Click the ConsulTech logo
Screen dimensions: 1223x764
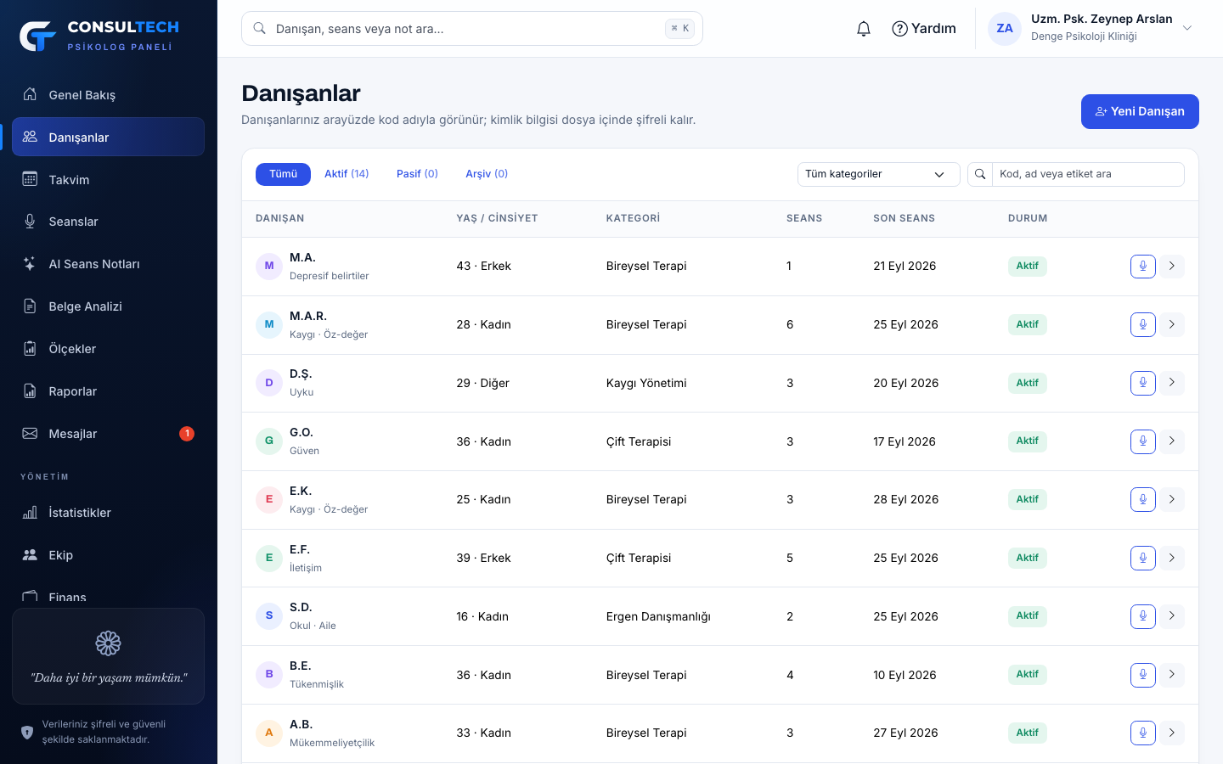pos(99,36)
